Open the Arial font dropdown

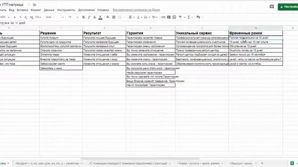click(54, 17)
